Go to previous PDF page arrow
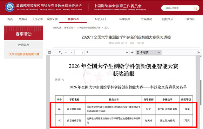This screenshot has width=203, height=129. point(66,52)
